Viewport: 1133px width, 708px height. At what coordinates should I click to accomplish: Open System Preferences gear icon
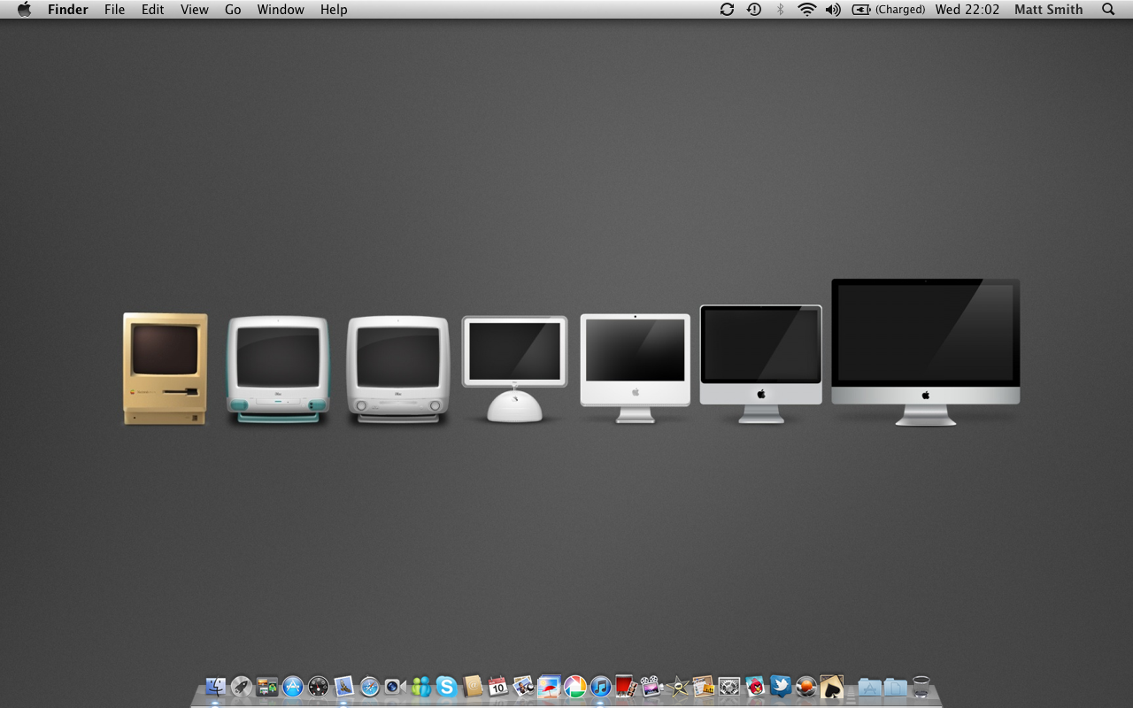tap(729, 686)
